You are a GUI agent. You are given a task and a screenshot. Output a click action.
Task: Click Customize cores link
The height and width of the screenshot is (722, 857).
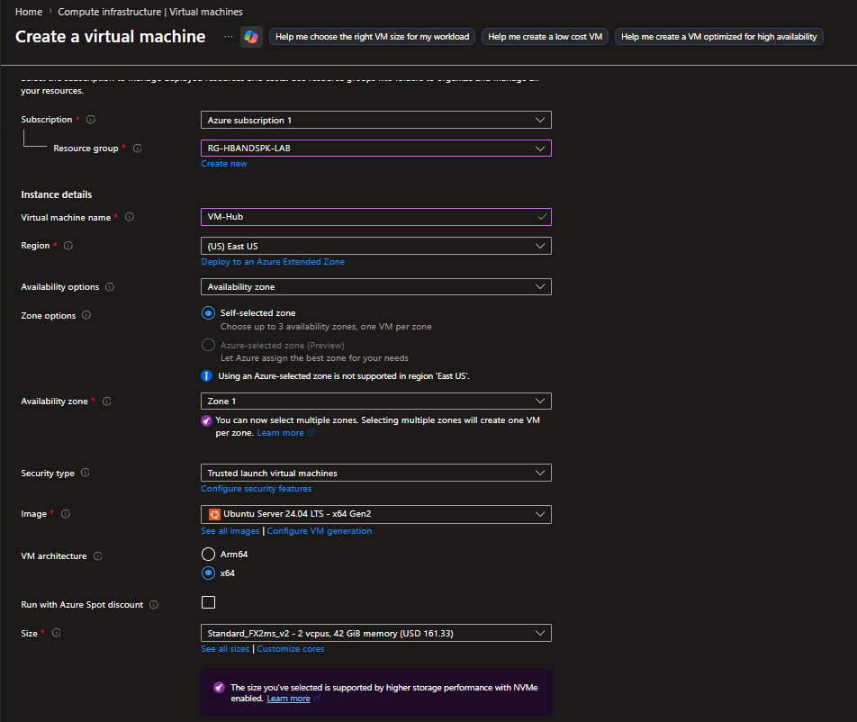(291, 649)
